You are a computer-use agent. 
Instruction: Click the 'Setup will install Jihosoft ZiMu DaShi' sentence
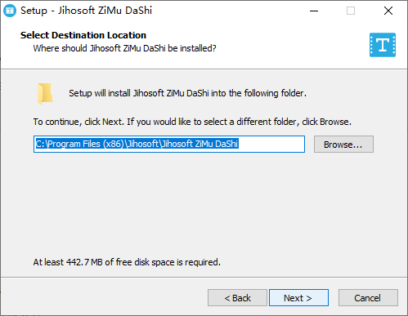tap(187, 93)
